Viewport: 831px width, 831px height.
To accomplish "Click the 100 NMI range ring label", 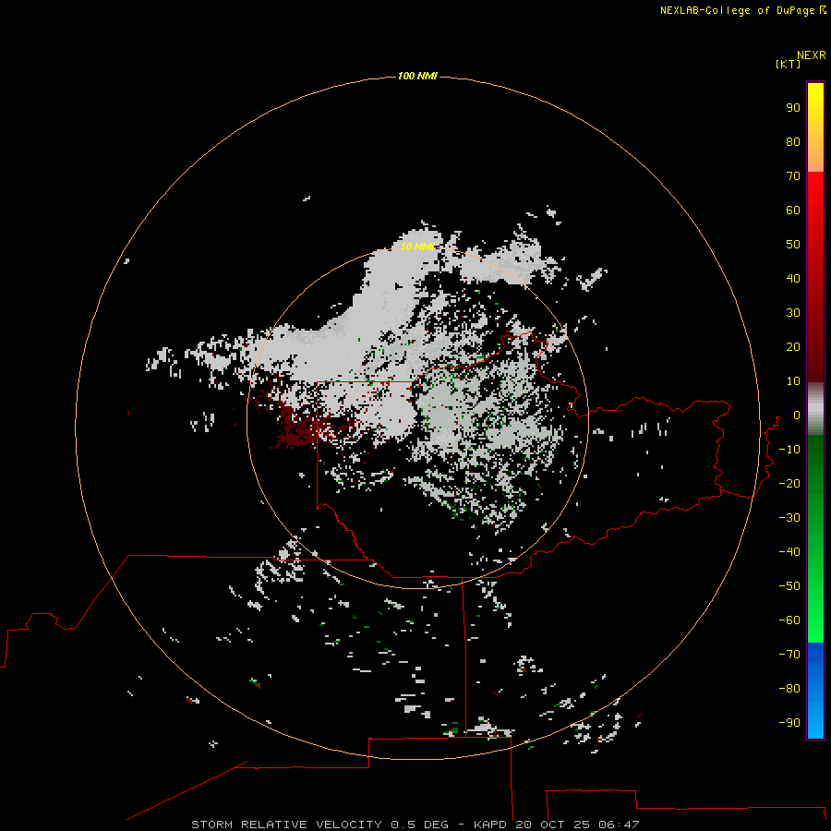I will pyautogui.click(x=417, y=76).
